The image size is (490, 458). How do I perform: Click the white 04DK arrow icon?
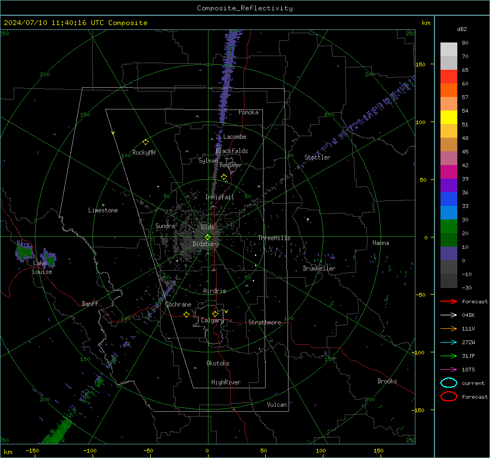coord(449,315)
